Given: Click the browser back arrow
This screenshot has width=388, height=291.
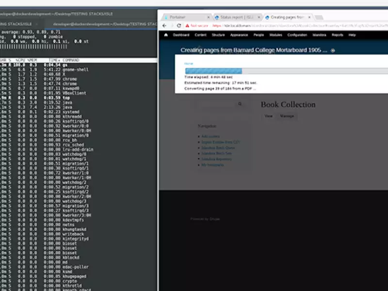Looking at the screenshot, I should click(164, 26).
